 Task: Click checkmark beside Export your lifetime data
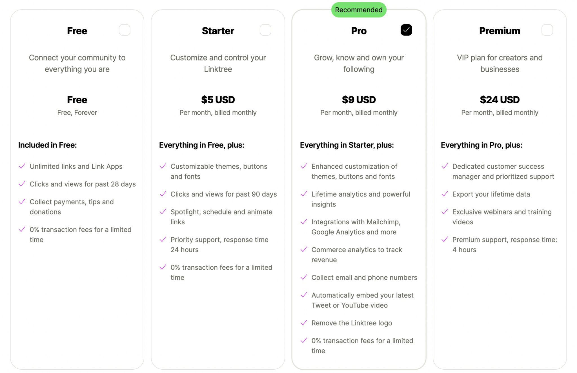(x=445, y=194)
